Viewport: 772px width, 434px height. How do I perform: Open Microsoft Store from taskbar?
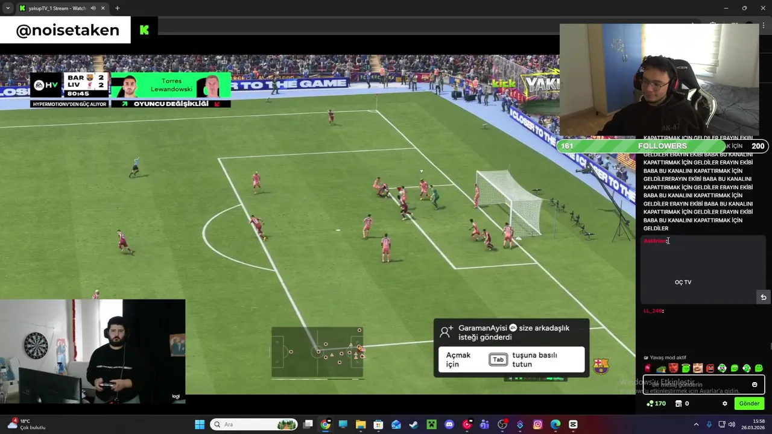click(378, 424)
